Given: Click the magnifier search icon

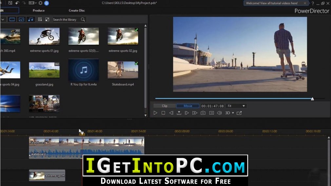Looking at the screenshot, I should [x=83, y=19].
